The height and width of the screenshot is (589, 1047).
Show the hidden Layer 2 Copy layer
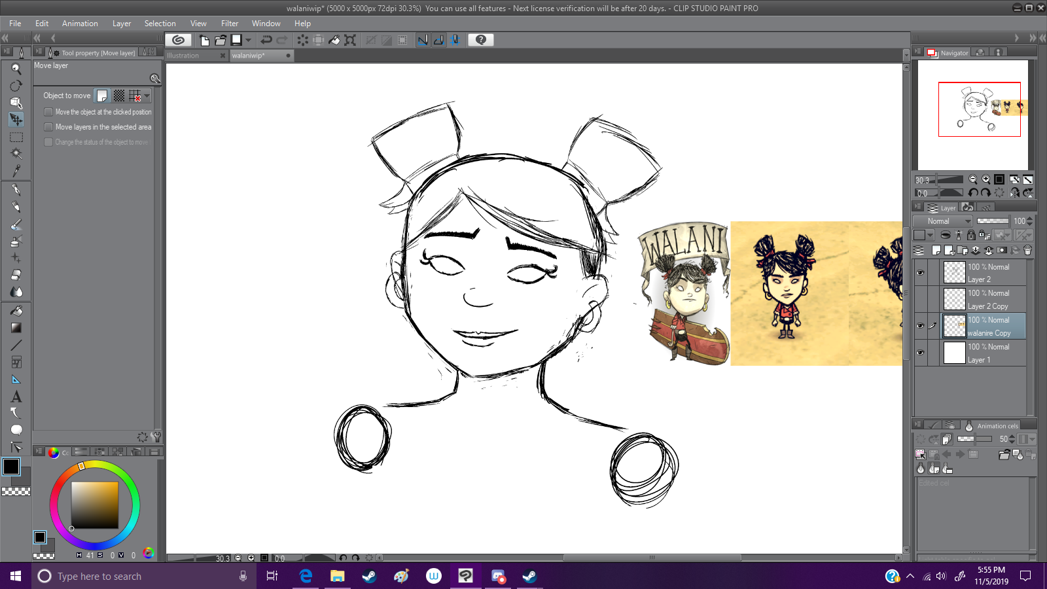[920, 300]
